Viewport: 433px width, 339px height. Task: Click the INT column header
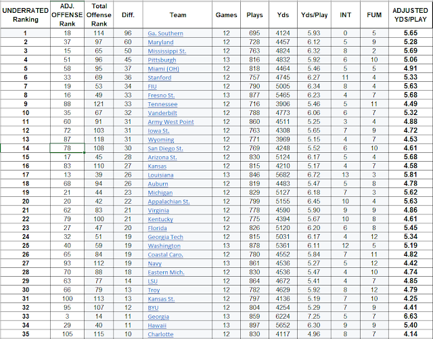coord(346,15)
